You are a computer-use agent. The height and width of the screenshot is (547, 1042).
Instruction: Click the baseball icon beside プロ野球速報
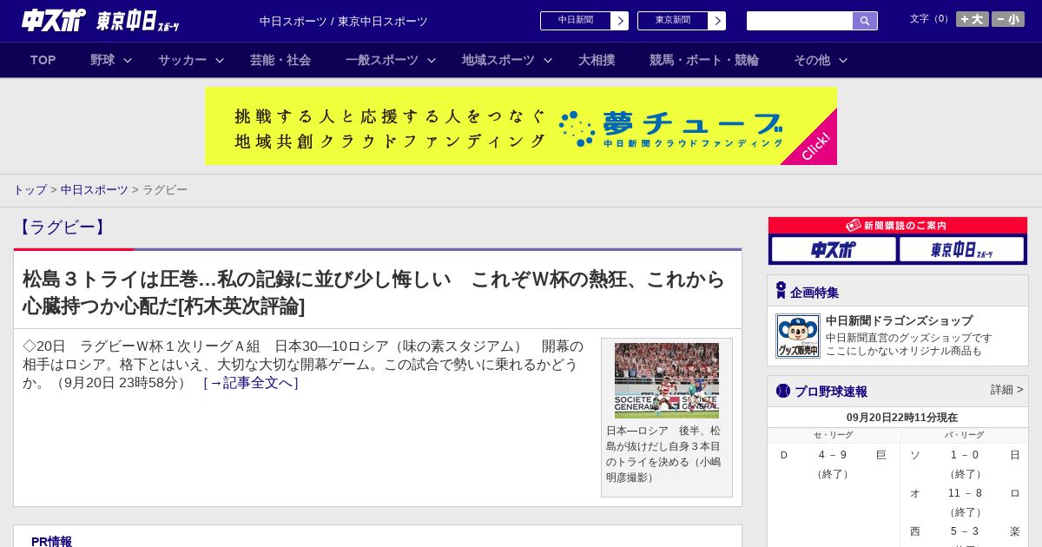tap(783, 391)
